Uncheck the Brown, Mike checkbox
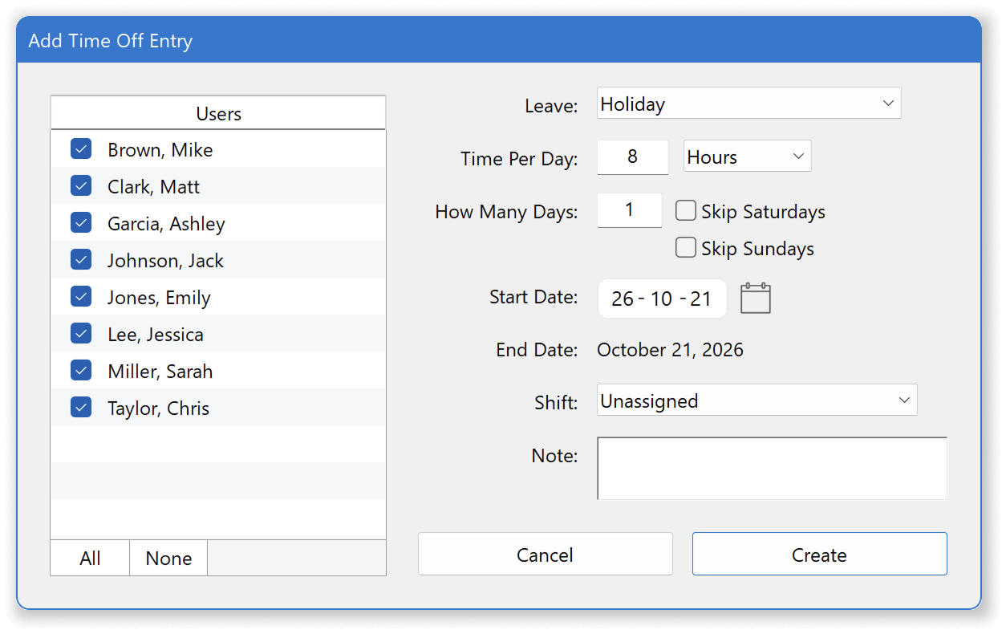This screenshot has height=634, width=1006. [x=81, y=149]
